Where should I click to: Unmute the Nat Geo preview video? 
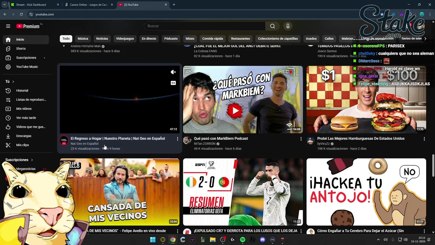(x=173, y=72)
